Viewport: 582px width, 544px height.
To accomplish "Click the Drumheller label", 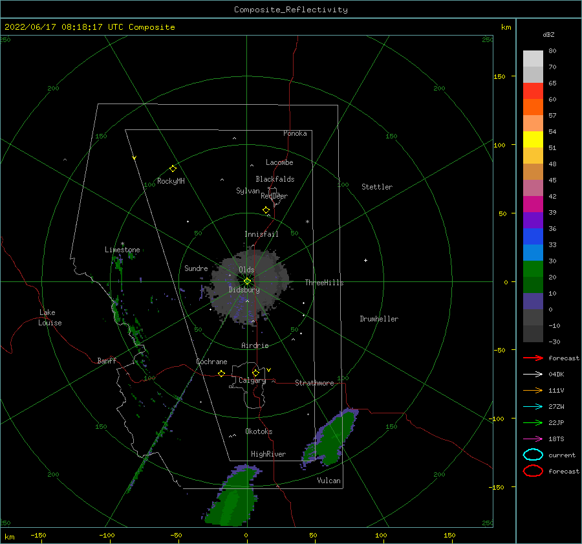I will 379,319.
